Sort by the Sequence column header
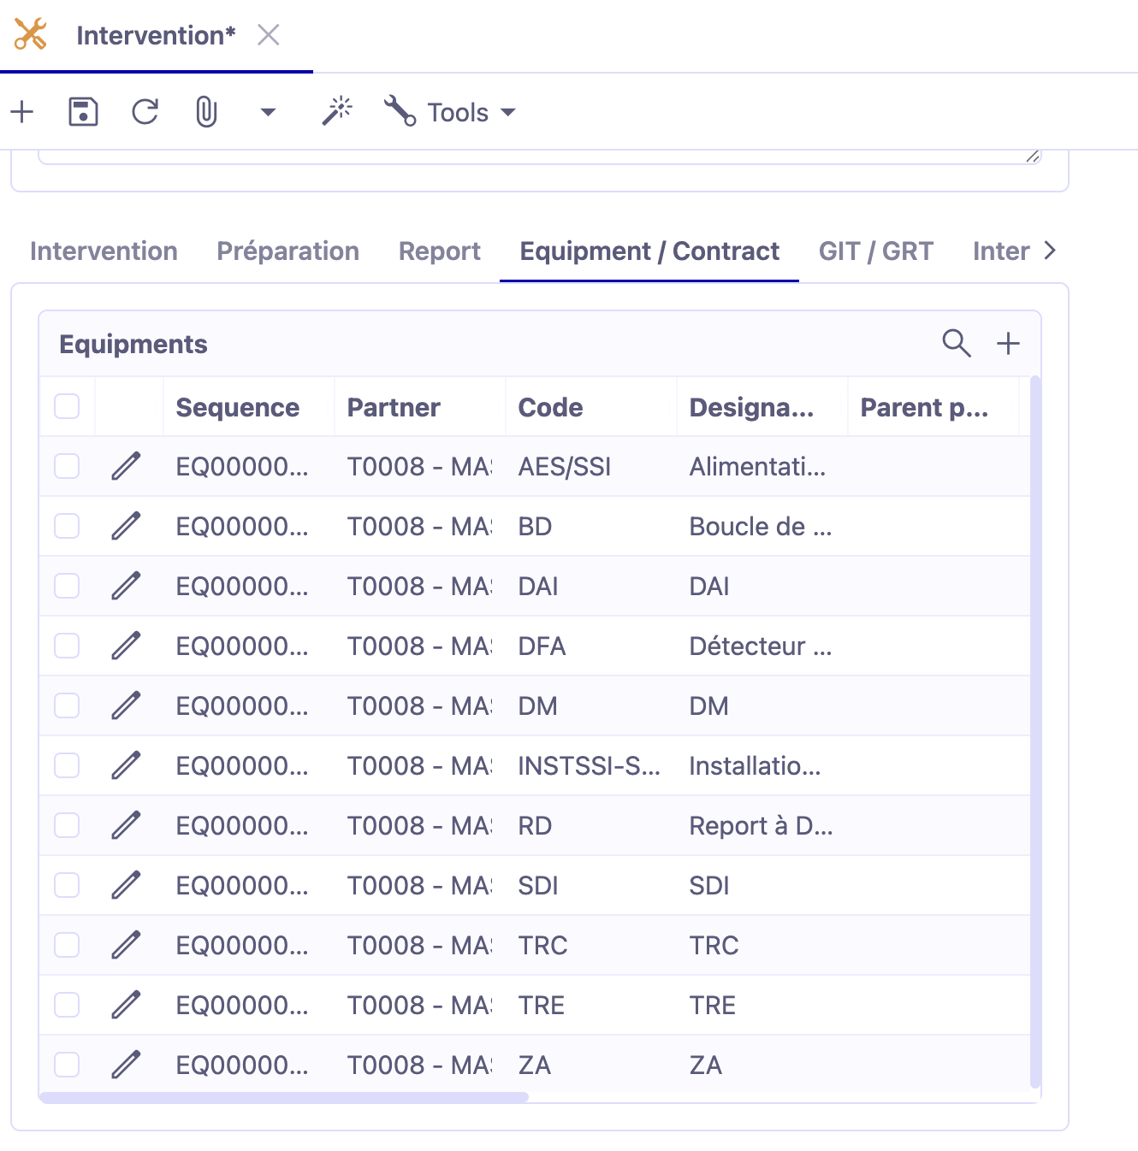Image resolution: width=1138 pixels, height=1151 pixels. click(x=238, y=407)
